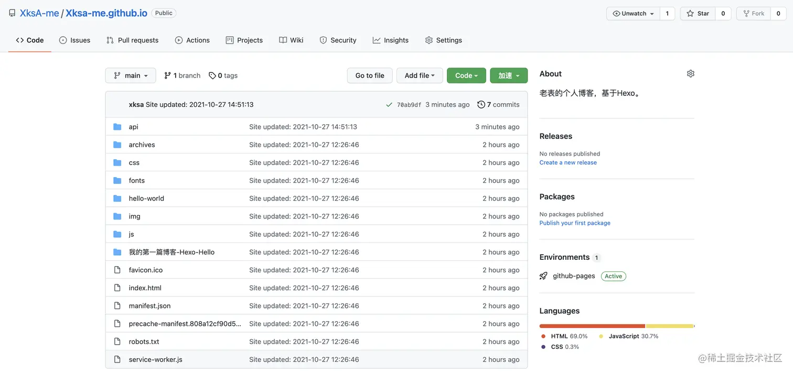Click the 我的第一篇博客 folder icon
Screen dimensions: 793x374
click(x=117, y=252)
